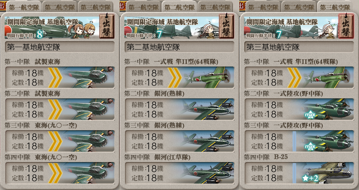Open the 第三航空隊 tab in the middle panel

click(x=215, y=7)
